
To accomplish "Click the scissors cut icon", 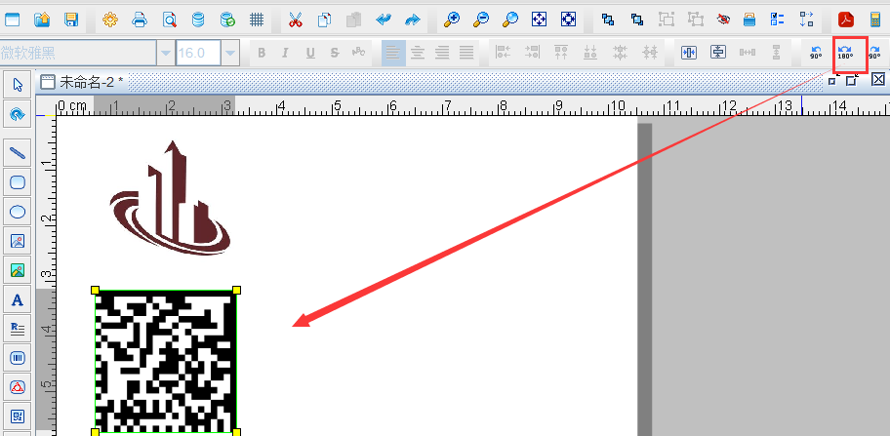I will tap(296, 19).
